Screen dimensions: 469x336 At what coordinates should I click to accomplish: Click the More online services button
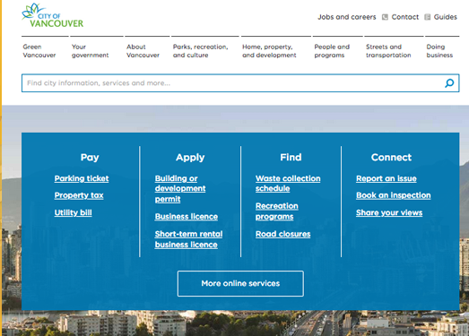pyautogui.click(x=240, y=283)
